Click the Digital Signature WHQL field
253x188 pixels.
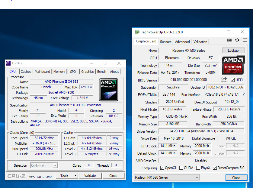click(x=231, y=138)
